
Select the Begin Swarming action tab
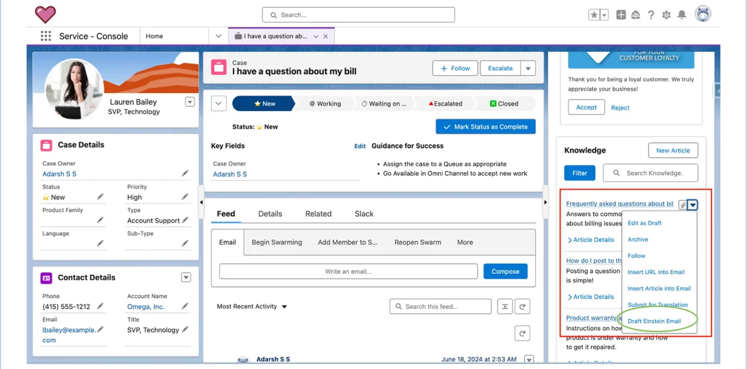277,242
